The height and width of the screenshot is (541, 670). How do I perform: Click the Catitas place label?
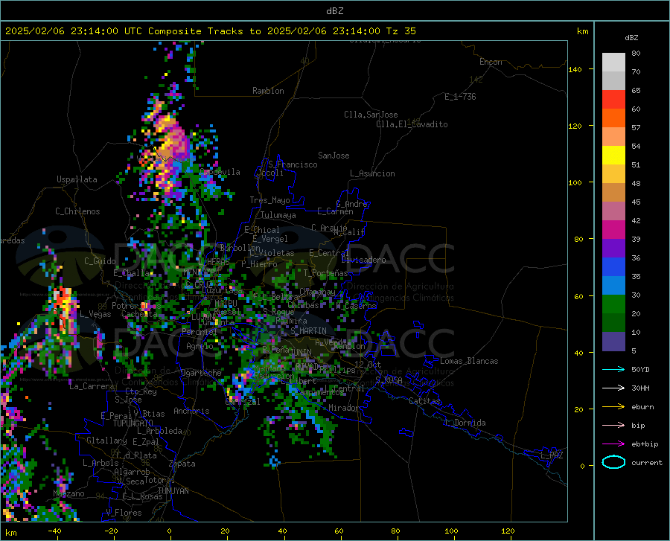[x=424, y=401]
